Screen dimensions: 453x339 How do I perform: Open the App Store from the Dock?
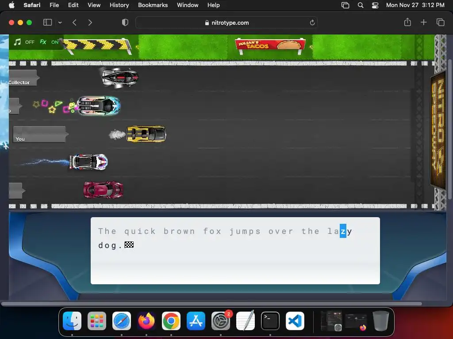click(196, 321)
